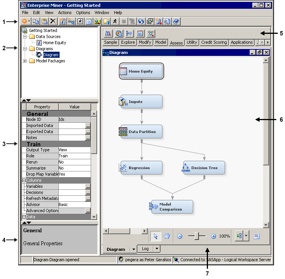Click the magnifier-over-folder Explore toolbar icon
Viewport: 285px width, 279px height.
click(x=98, y=21)
